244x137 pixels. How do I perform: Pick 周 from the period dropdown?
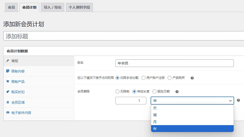coord(192,115)
